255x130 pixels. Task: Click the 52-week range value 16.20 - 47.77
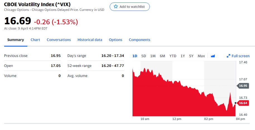pos(113,66)
